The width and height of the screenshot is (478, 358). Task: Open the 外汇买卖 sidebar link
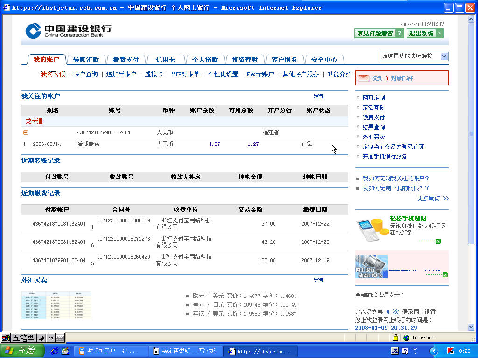[373, 137]
